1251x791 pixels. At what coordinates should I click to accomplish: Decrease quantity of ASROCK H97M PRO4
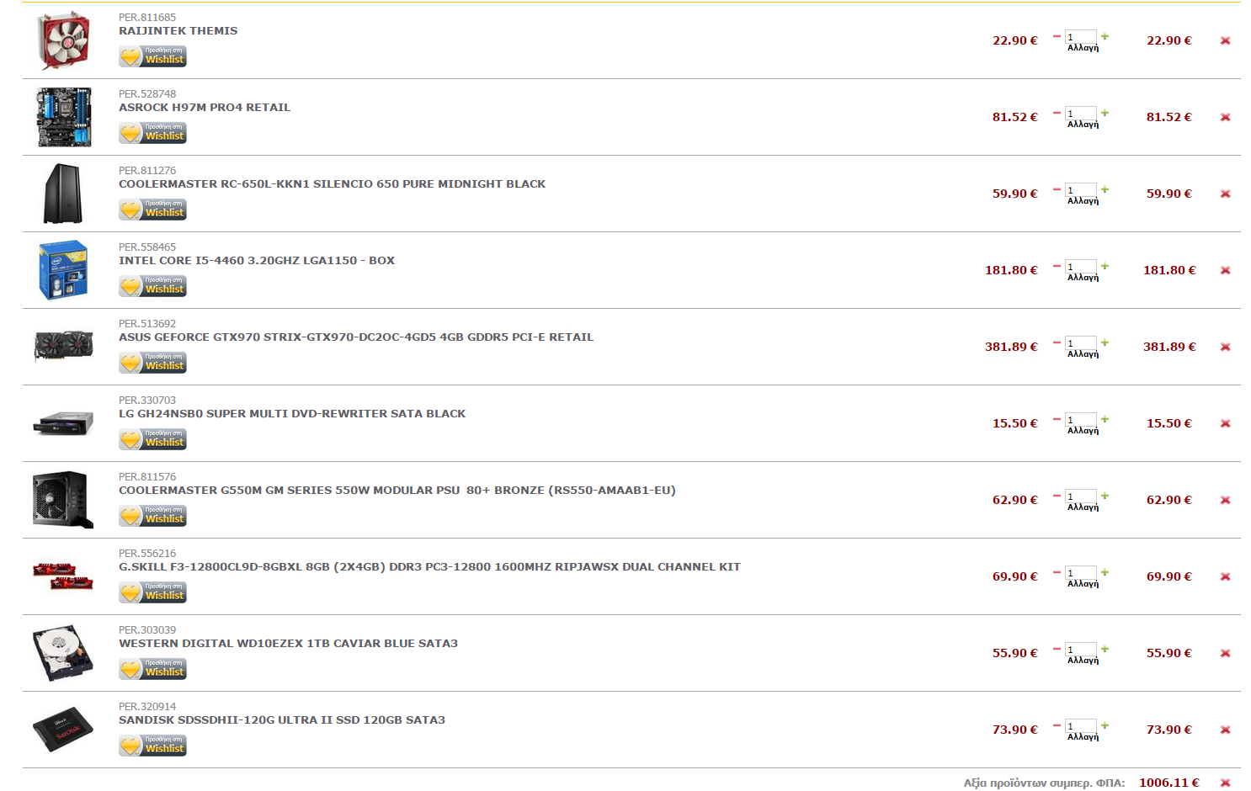pos(1057,113)
